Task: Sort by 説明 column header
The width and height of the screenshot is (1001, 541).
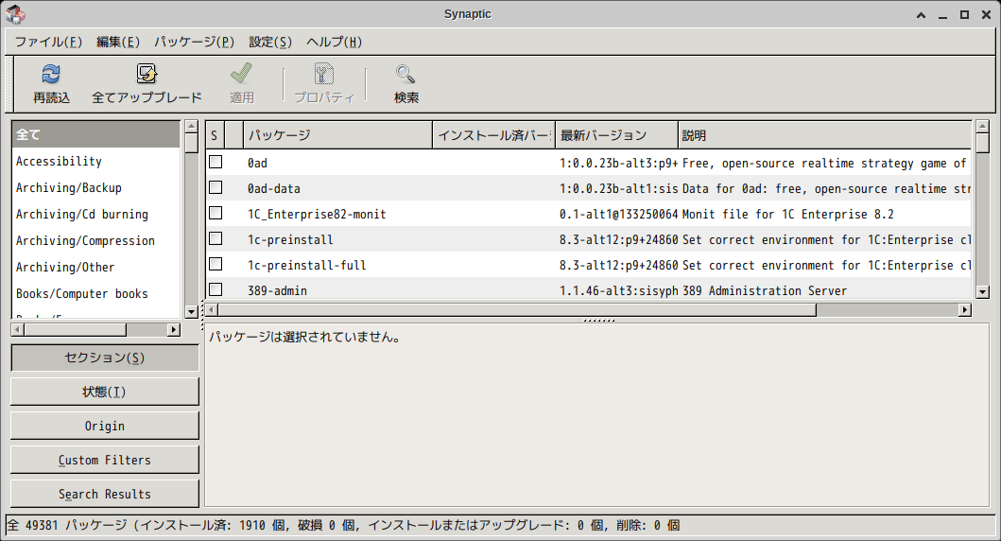Action: point(825,135)
